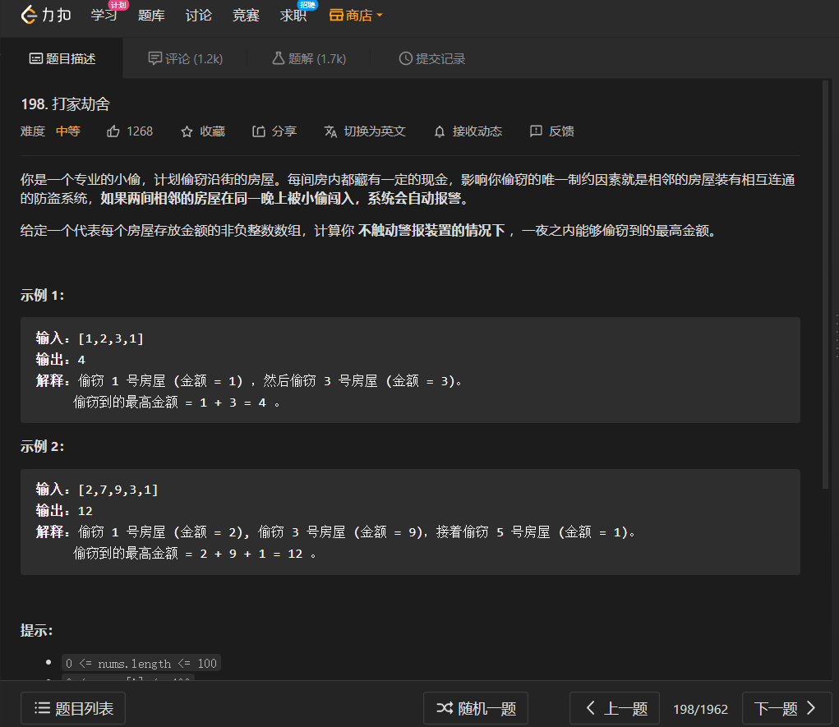Click the translate icon for 切换为英文
The width and height of the screenshot is (839, 727).
pos(330,131)
